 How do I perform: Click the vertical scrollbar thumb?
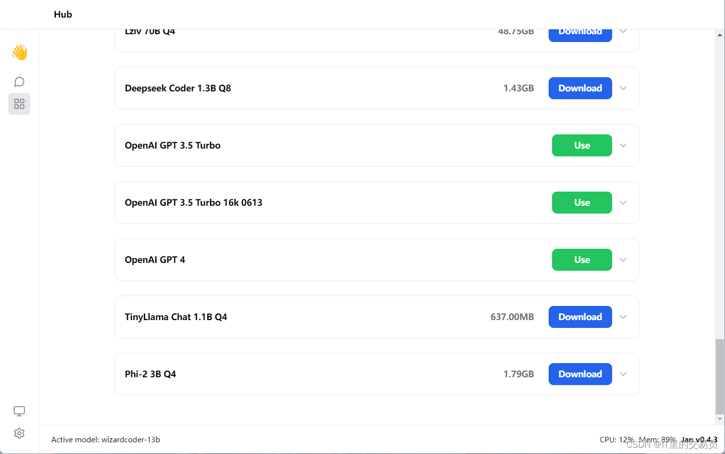[x=720, y=376]
